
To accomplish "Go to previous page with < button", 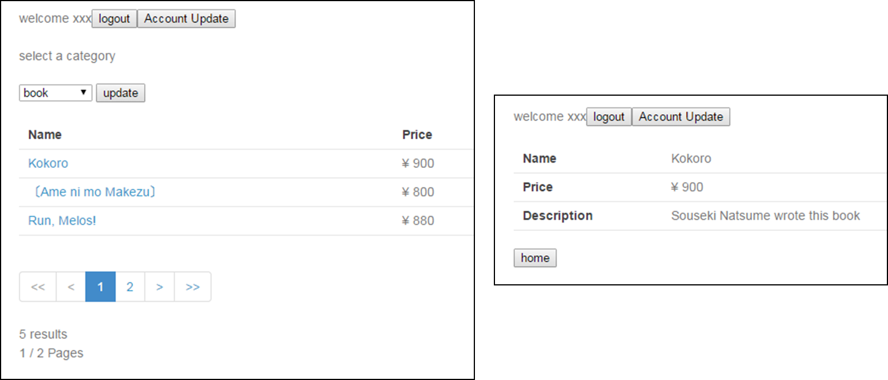I will click(71, 287).
